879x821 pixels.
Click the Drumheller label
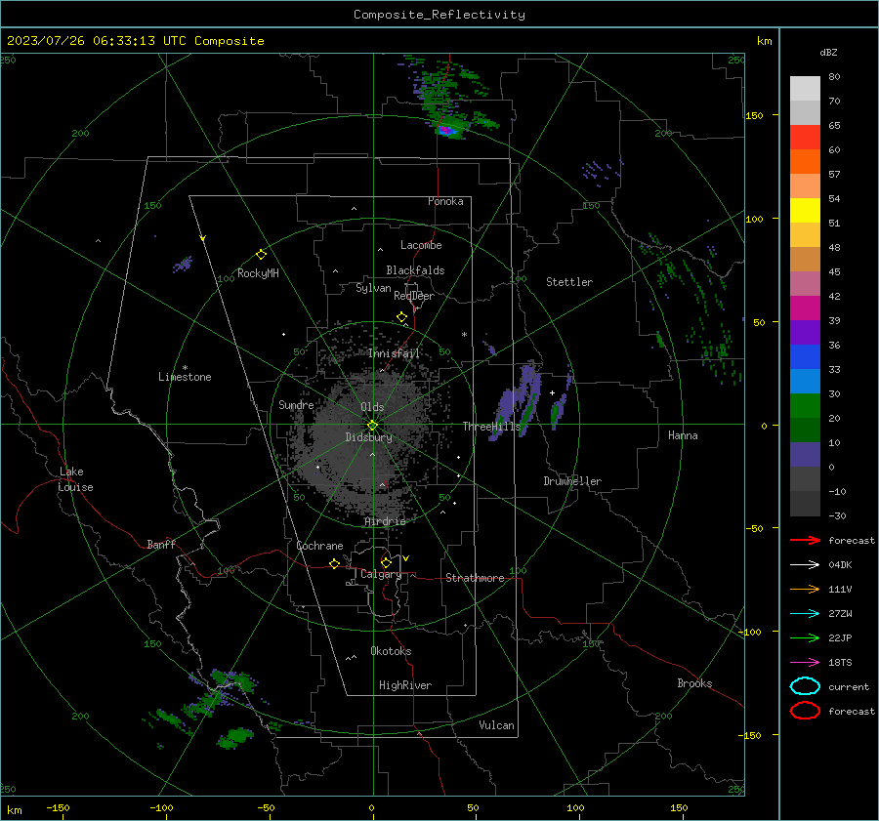[x=572, y=481]
